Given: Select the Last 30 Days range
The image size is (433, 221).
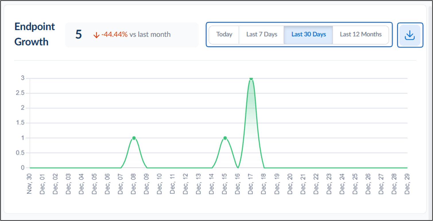Looking at the screenshot, I should 308,35.
